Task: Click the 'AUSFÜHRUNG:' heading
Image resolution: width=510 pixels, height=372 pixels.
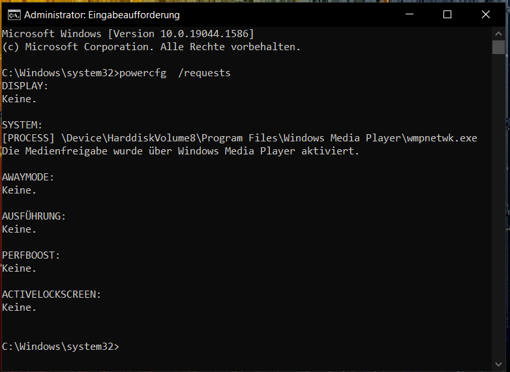Action: 34,216
